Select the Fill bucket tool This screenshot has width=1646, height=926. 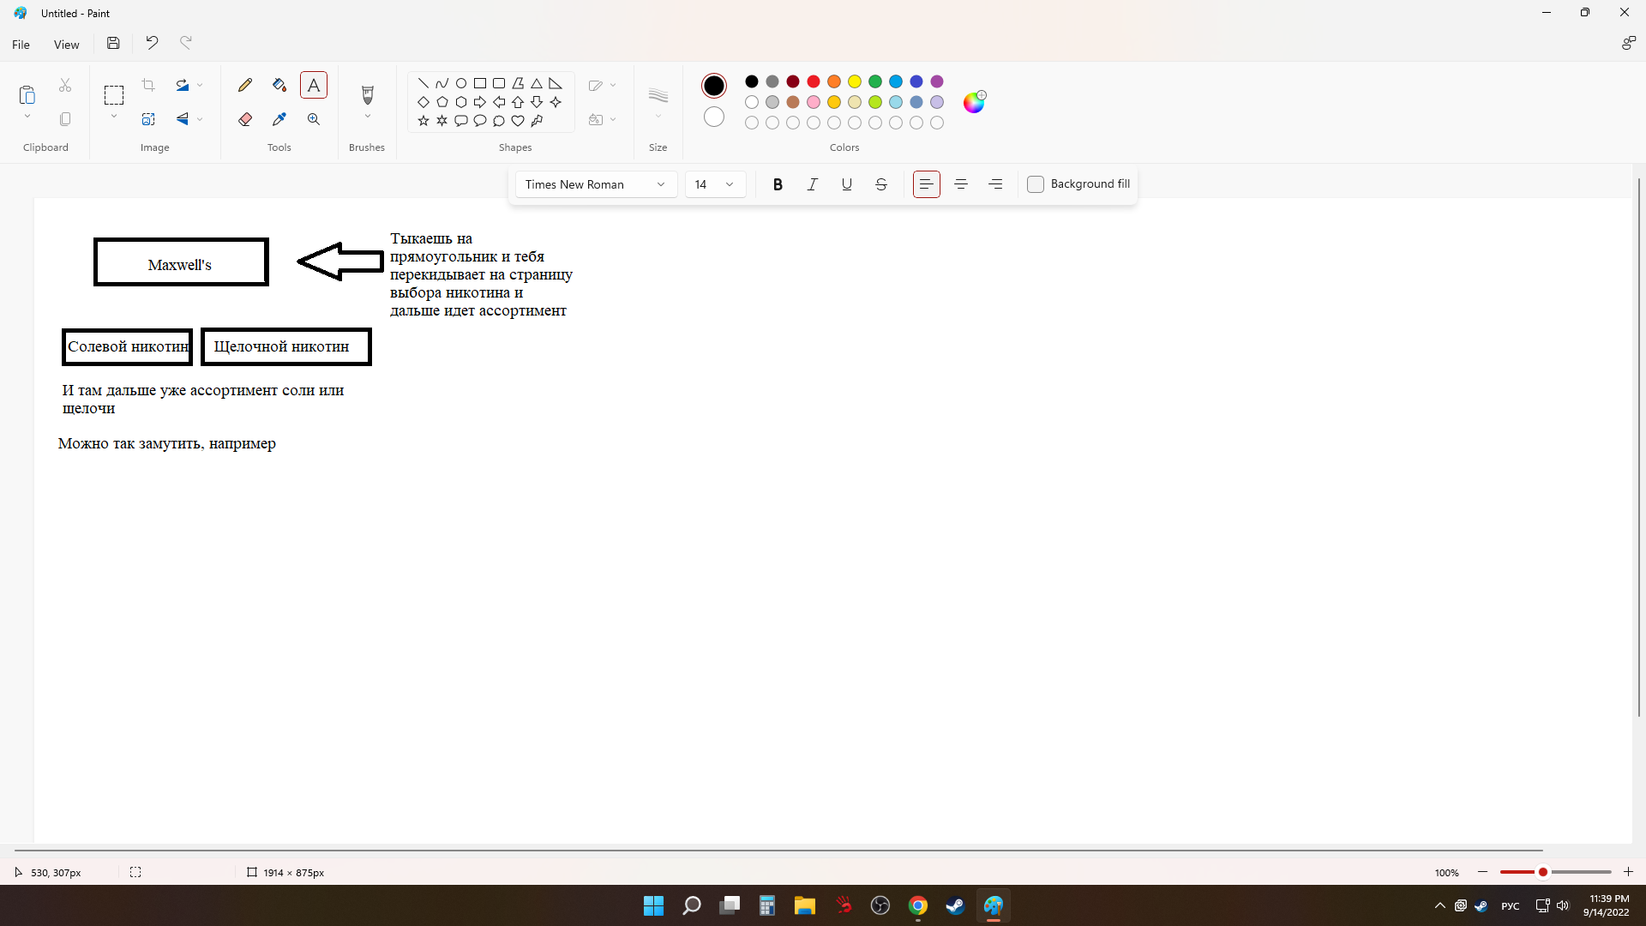pos(279,85)
